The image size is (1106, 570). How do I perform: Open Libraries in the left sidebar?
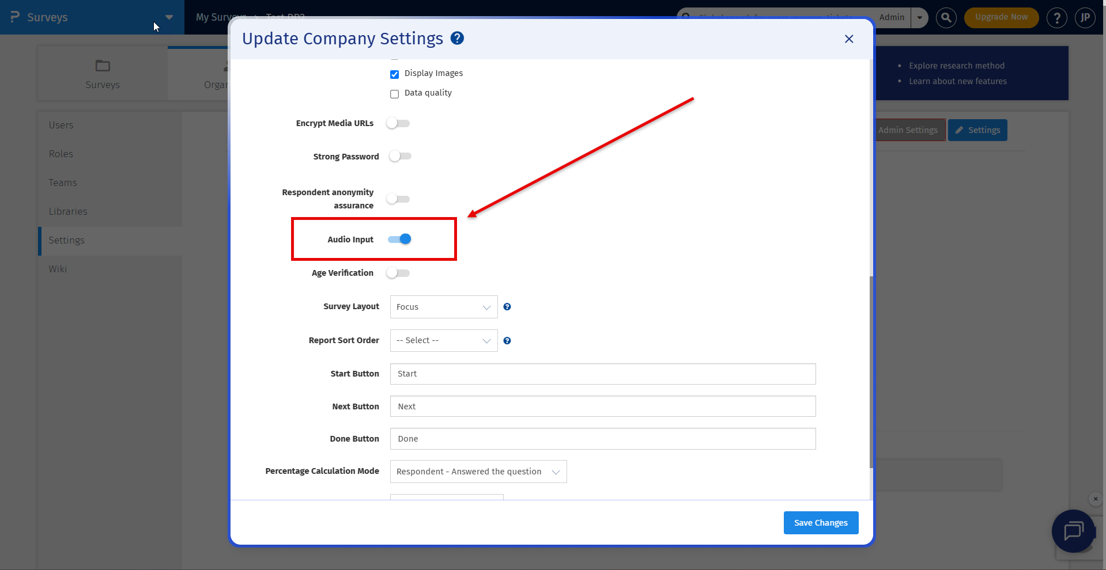pyautogui.click(x=68, y=211)
